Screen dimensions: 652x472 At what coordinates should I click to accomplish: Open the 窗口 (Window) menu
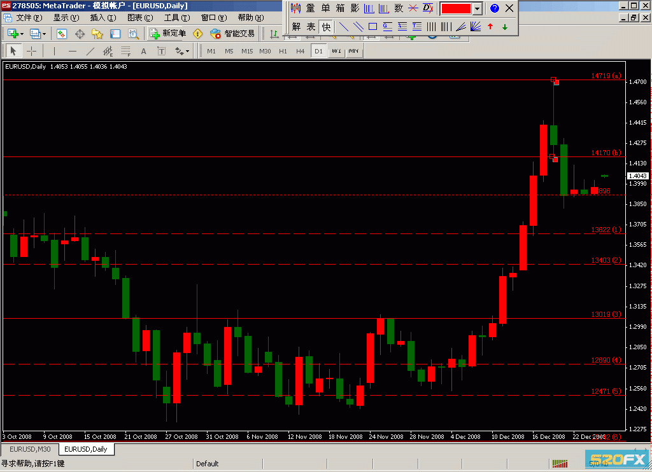point(214,18)
